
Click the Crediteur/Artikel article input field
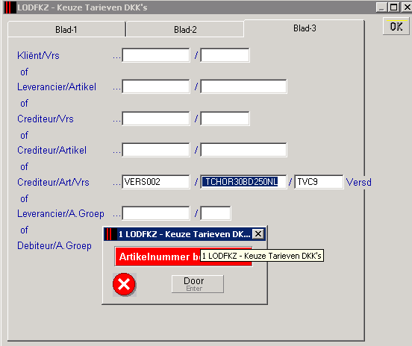point(243,150)
